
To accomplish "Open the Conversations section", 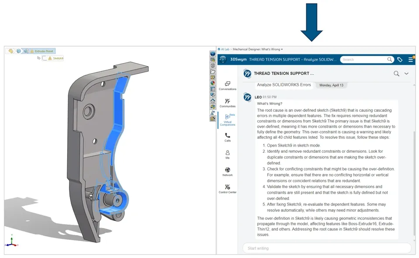I will point(227,86).
